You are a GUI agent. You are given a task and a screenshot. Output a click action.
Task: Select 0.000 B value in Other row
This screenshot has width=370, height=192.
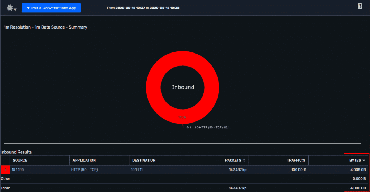coord(359,179)
